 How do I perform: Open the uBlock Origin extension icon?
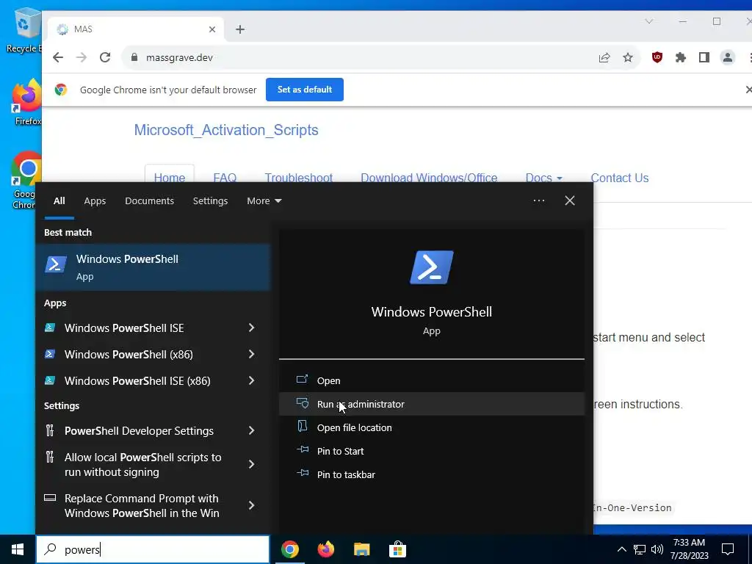pyautogui.click(x=657, y=57)
